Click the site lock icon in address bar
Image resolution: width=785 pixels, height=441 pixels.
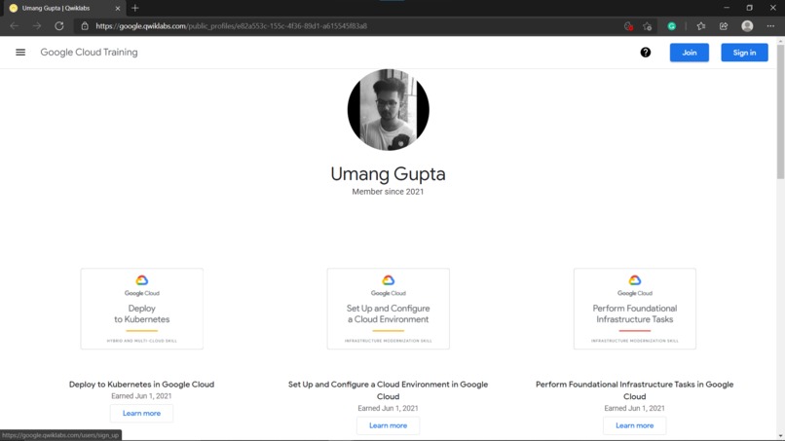85,26
